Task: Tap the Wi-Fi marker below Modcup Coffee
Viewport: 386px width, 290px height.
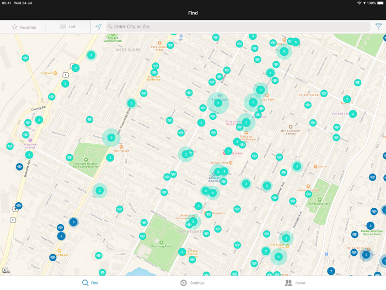Action: tap(308, 194)
